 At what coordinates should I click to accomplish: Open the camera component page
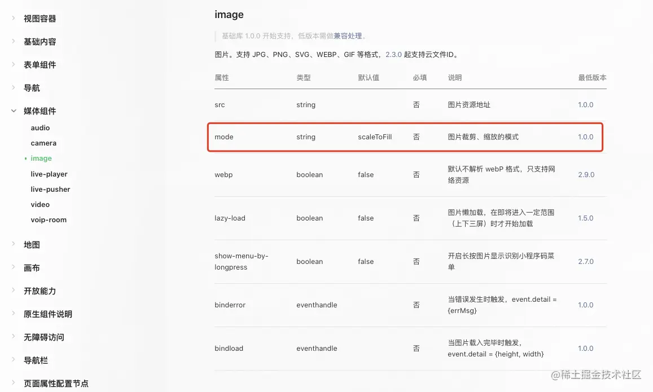(43, 143)
